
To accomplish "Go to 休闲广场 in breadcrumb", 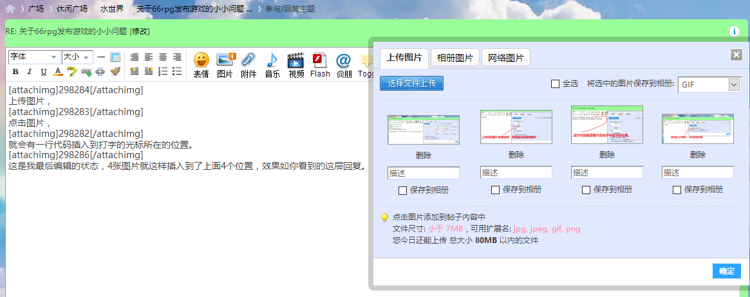I will [x=71, y=8].
